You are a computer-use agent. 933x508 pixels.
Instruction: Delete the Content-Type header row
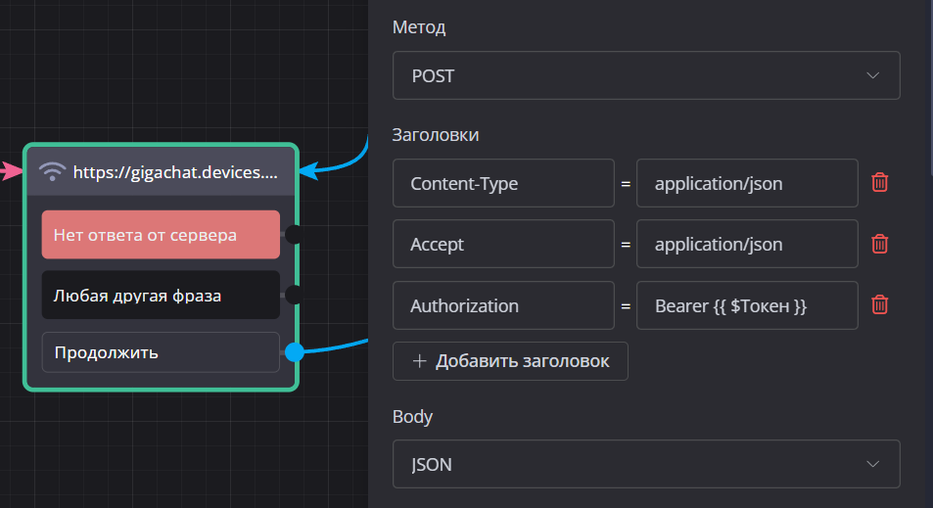(x=879, y=183)
